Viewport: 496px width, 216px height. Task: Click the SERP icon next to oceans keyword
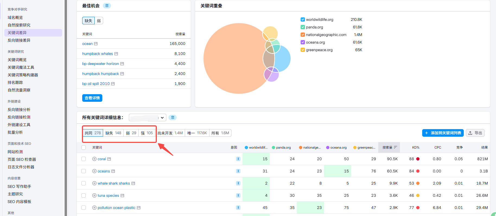[113, 171]
